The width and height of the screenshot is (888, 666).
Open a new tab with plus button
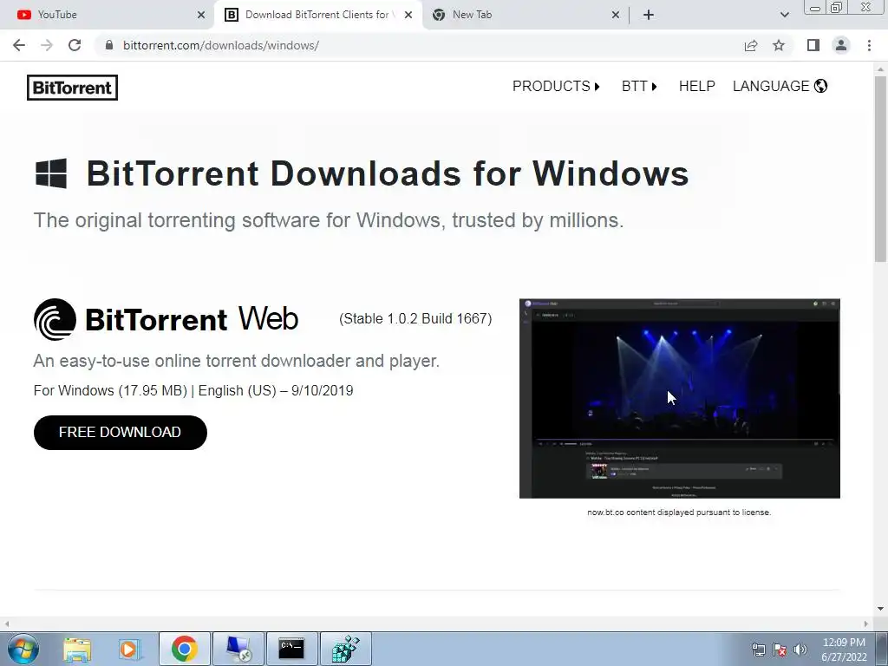pos(649,15)
